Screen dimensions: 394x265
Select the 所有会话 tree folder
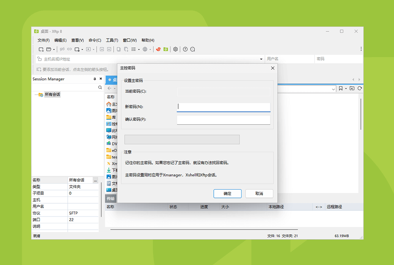tap(52, 94)
